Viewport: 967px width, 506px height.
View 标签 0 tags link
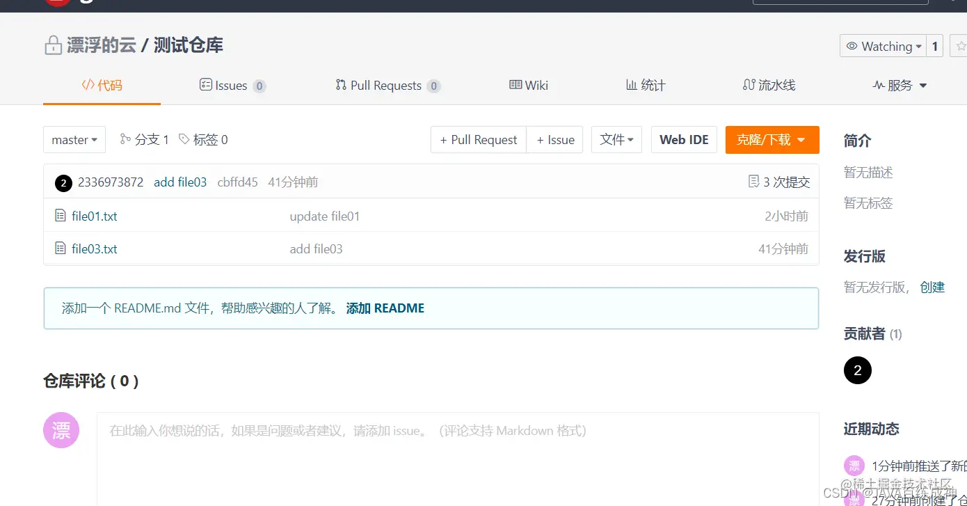coord(203,140)
